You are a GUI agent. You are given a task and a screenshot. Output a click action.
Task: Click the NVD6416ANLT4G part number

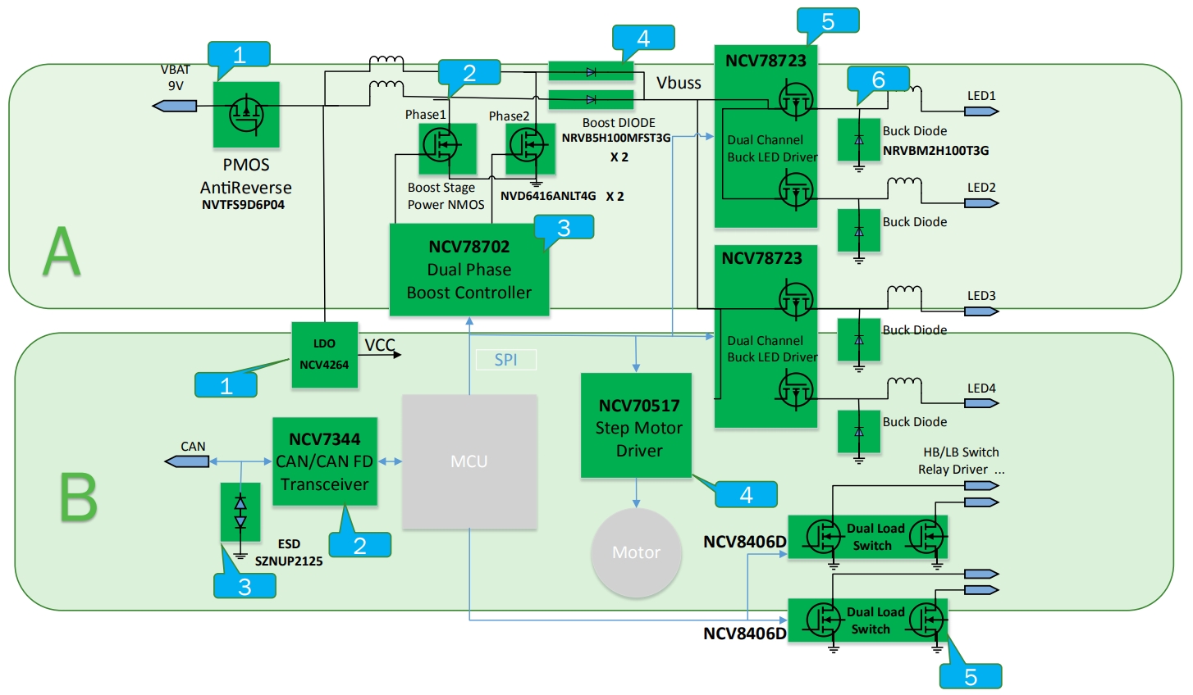point(548,196)
